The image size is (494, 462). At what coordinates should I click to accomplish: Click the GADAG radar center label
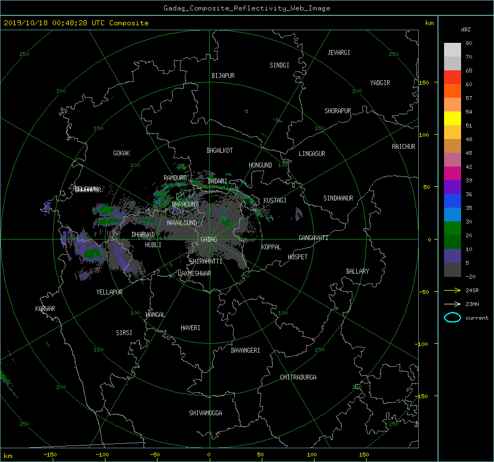[x=209, y=240]
